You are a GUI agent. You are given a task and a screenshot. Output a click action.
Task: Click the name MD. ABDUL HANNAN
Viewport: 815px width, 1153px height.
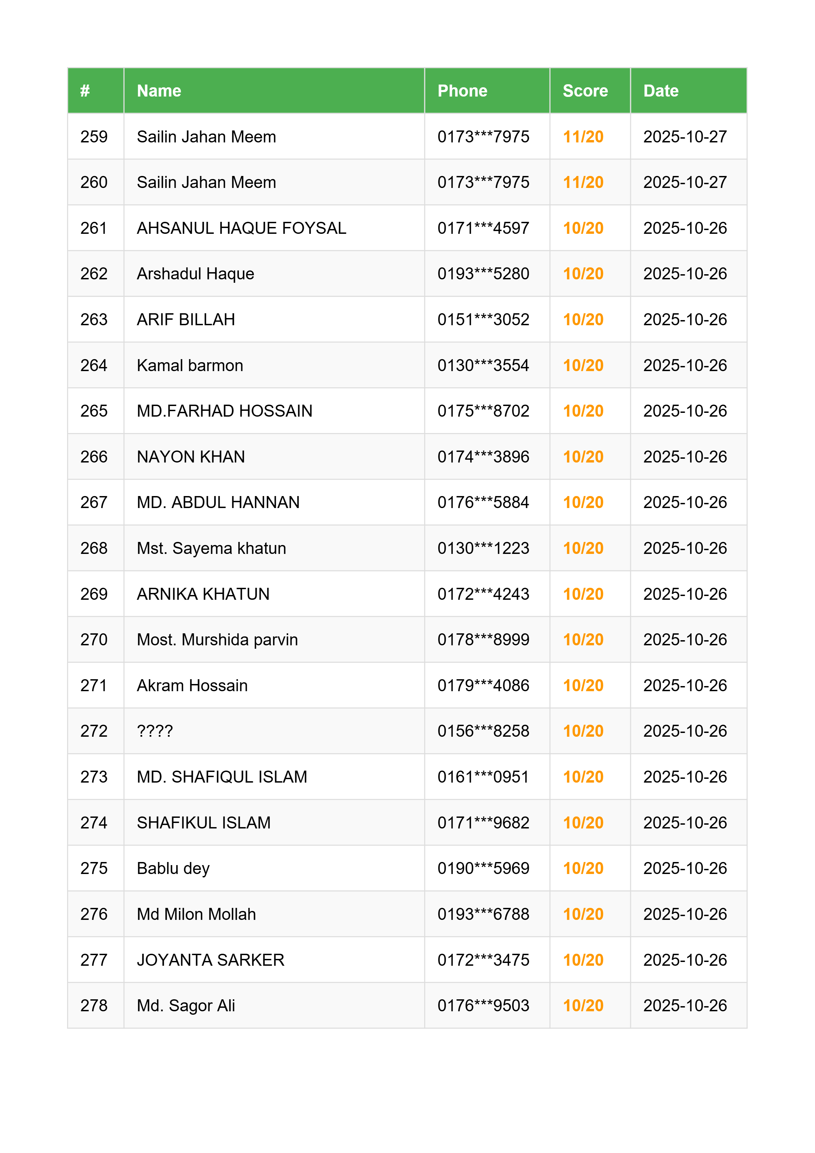(x=218, y=502)
